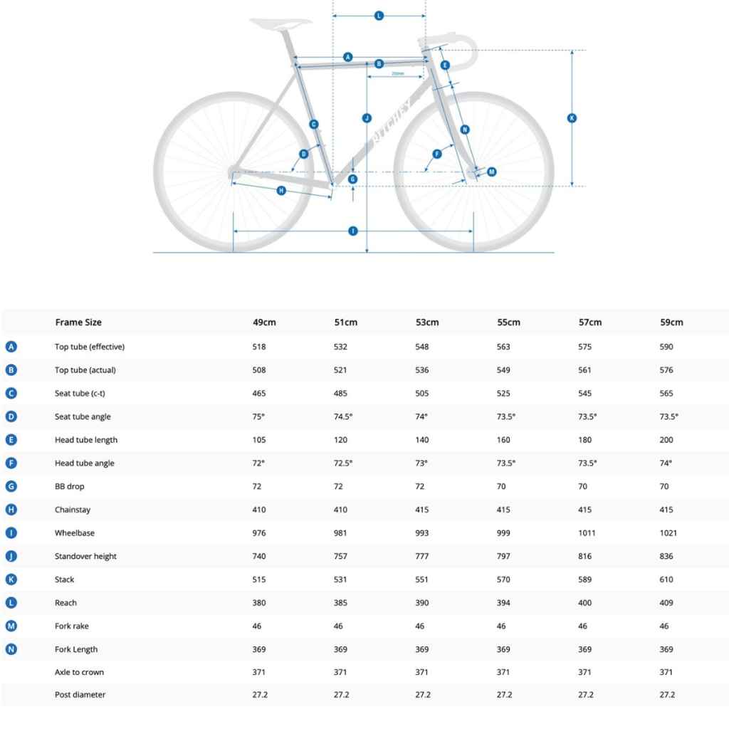Click the Frame Size header label
This screenshot has height=729, width=729.
coord(78,322)
